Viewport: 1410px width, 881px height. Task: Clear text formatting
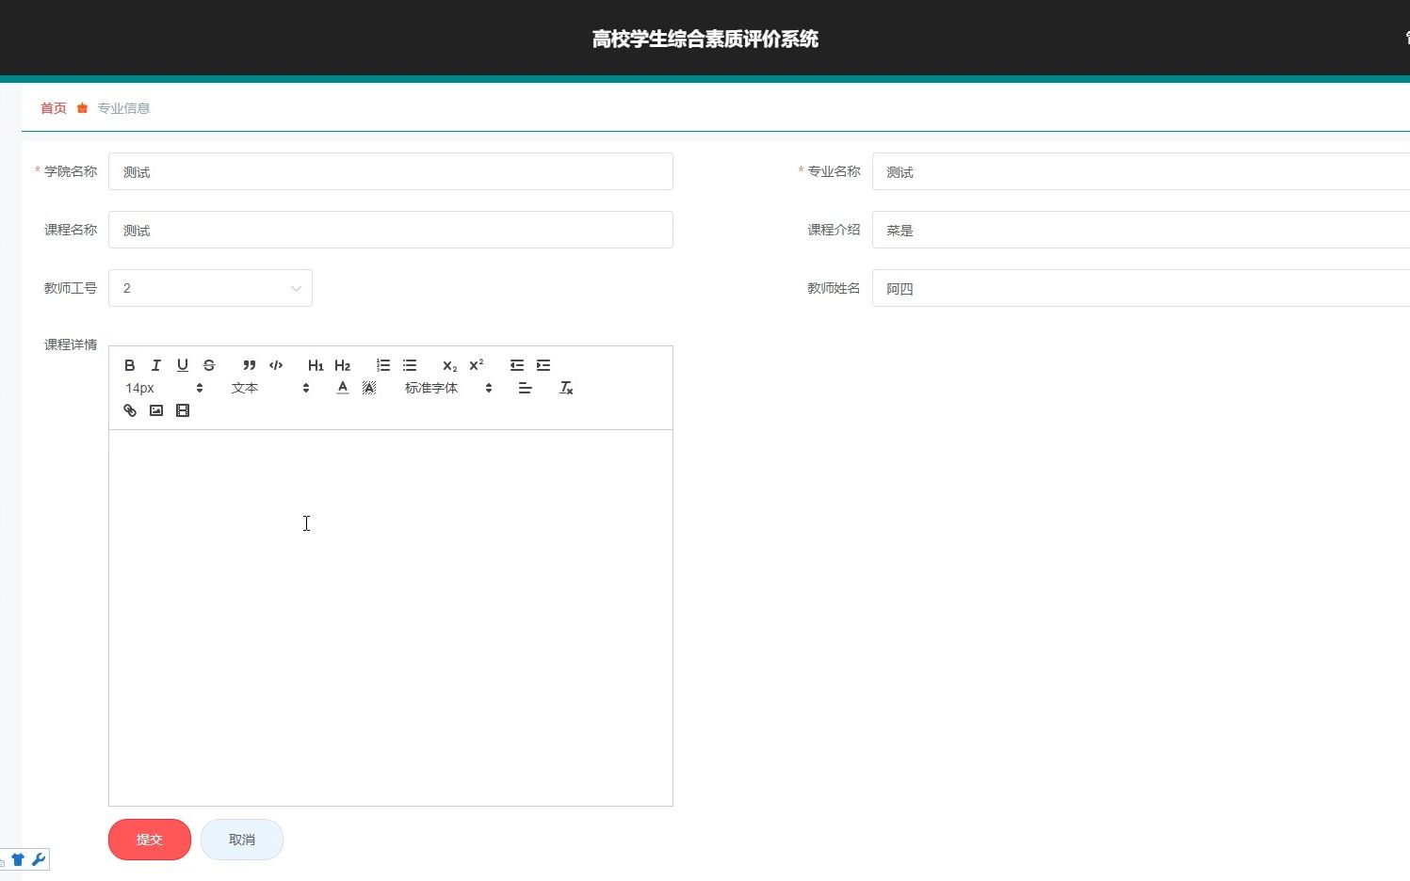click(x=566, y=388)
